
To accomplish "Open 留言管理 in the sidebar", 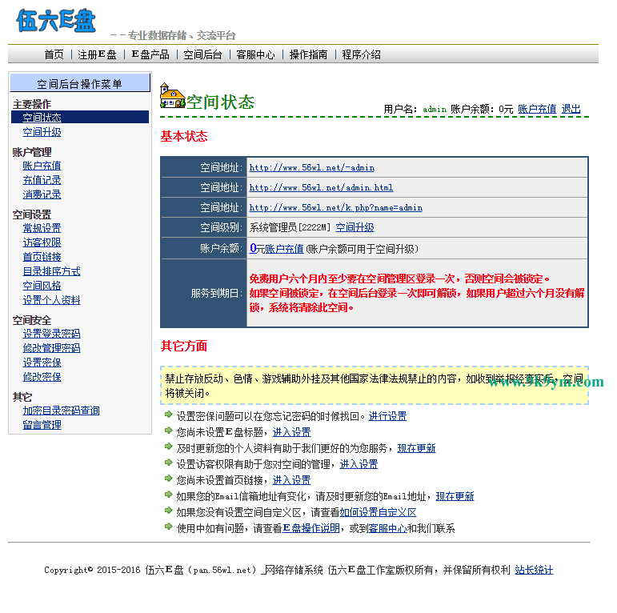I will click(x=42, y=425).
